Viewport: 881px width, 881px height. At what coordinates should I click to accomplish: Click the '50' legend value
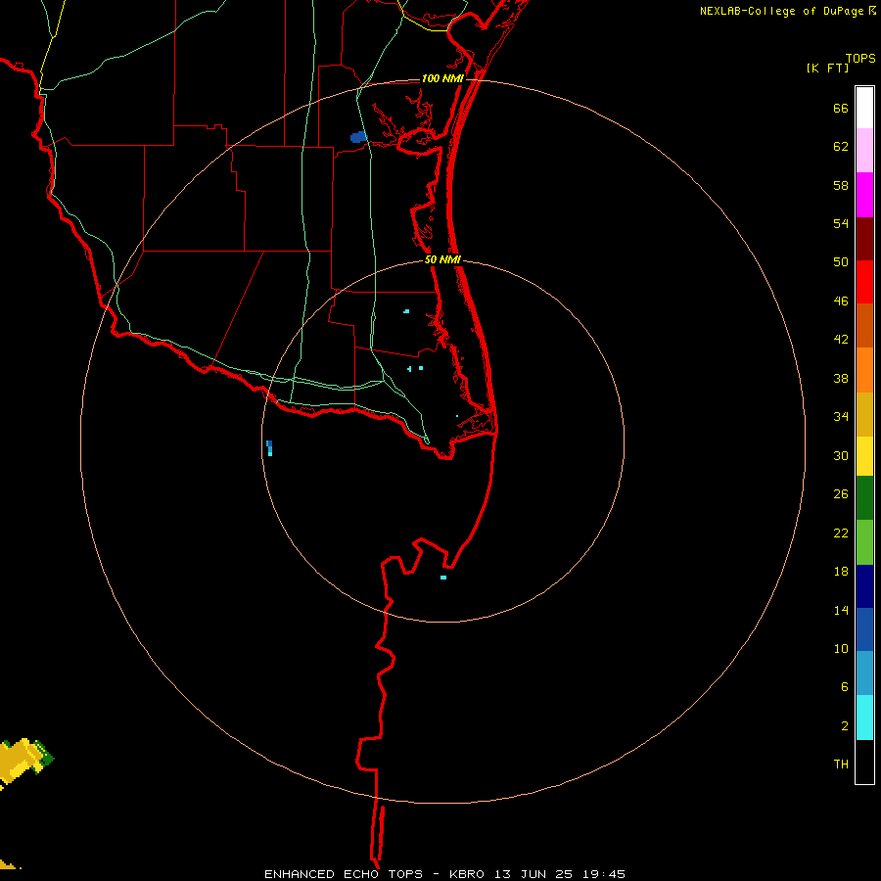[x=841, y=261]
